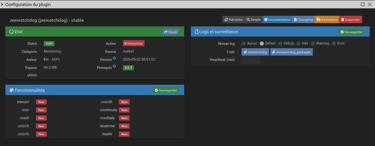Click the Logs et surveillance file icon
The image size is (375, 146).
click(x=197, y=32)
